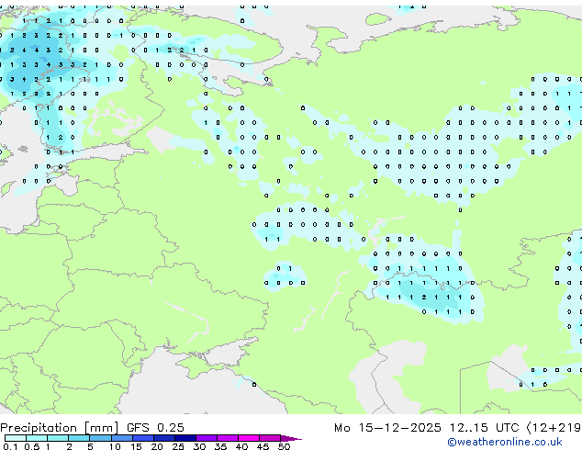
Task: Click the "Precipitation [mm]" title text
Action: point(60,428)
